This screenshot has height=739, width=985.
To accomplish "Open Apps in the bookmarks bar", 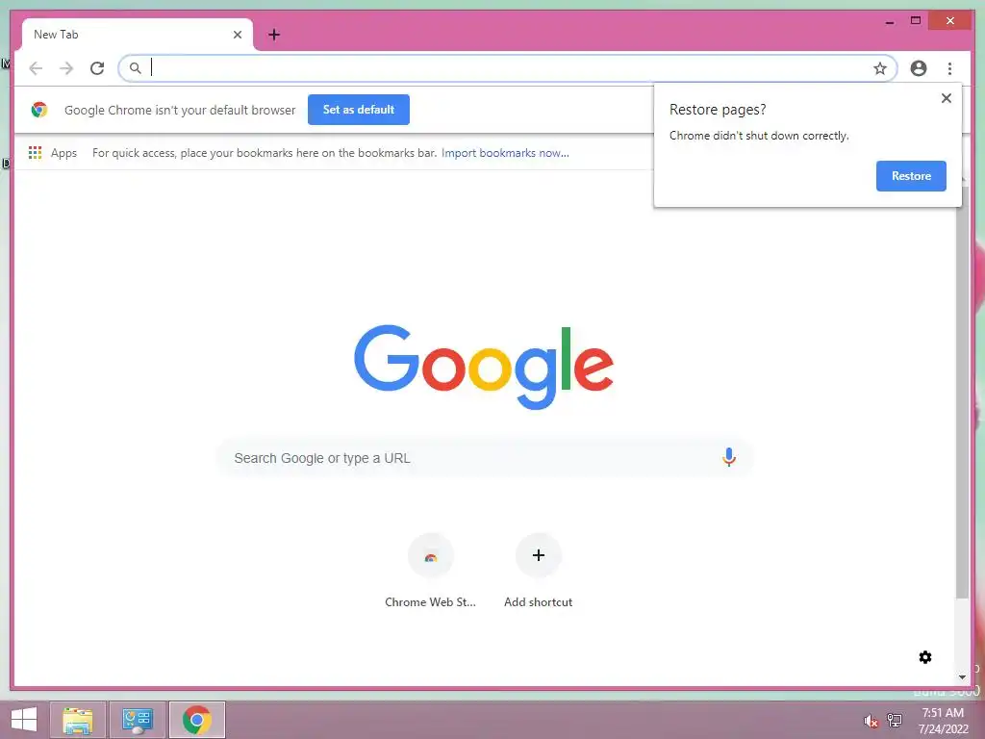I will (53, 153).
